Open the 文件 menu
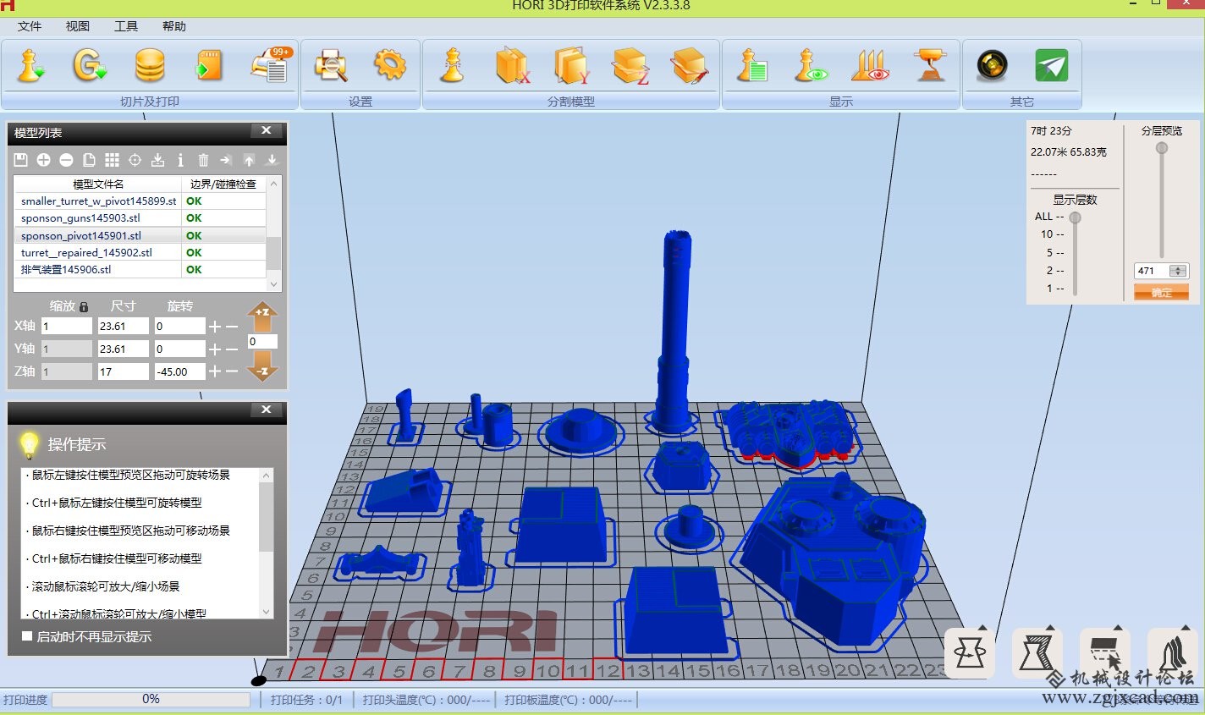The height and width of the screenshot is (715, 1205). point(30,26)
